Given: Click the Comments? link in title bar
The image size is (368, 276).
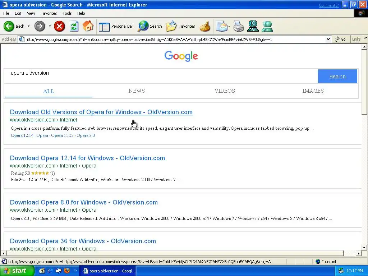Looking at the screenshot, I should (328, 5).
